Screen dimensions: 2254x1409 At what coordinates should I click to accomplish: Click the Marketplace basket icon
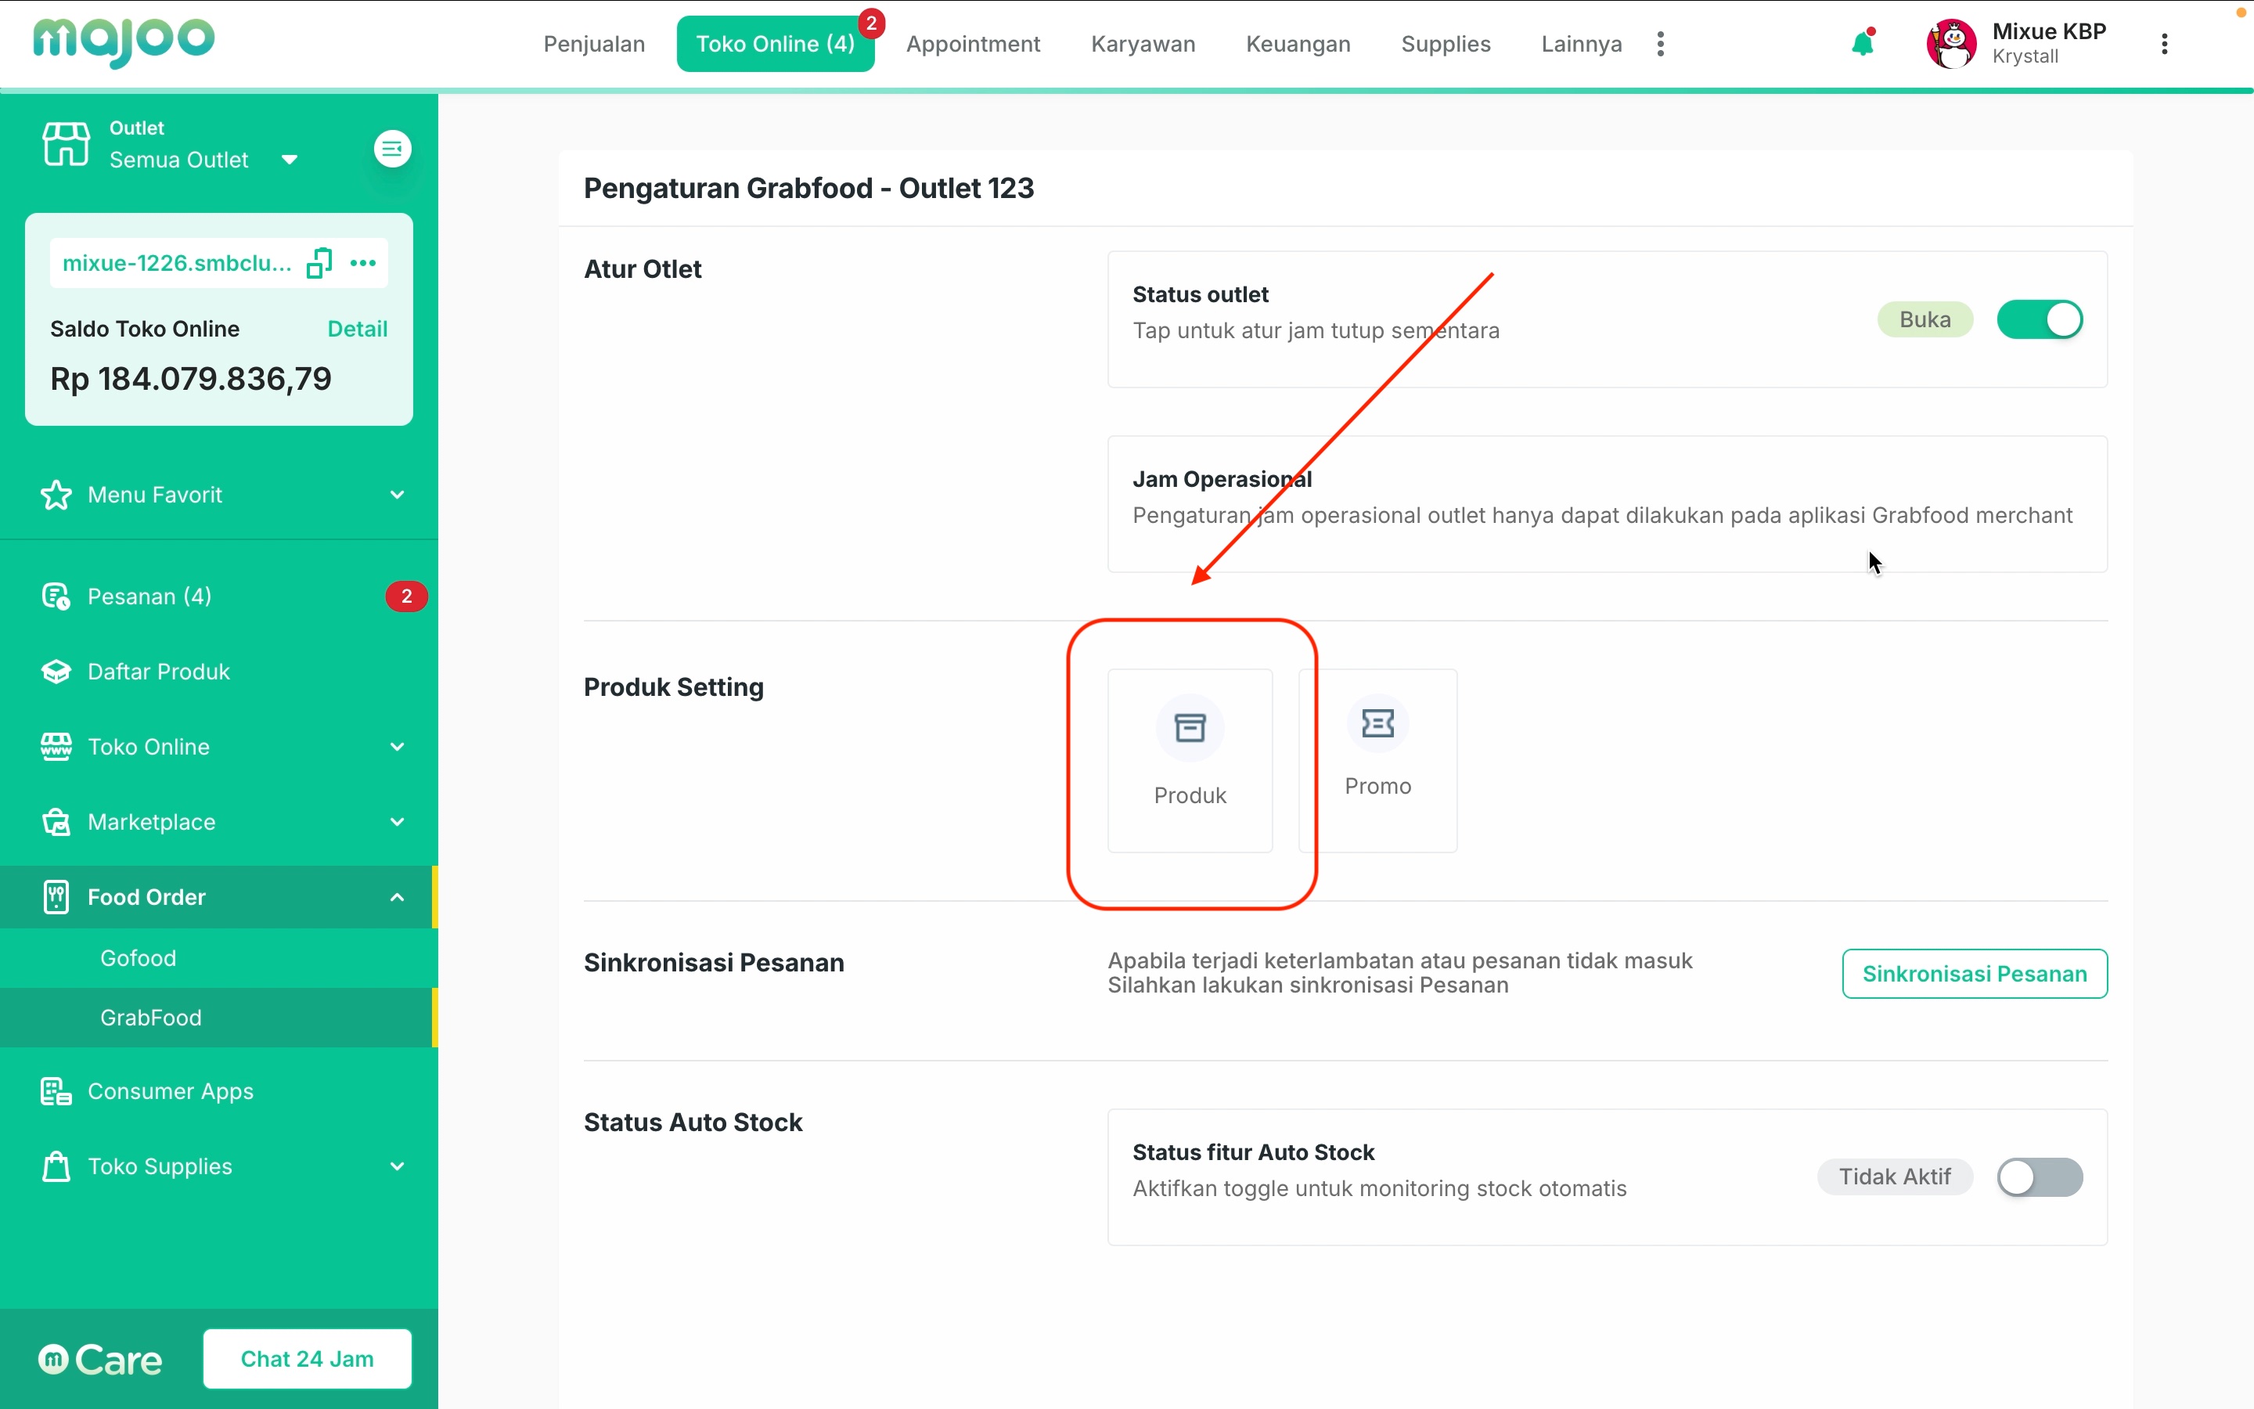tap(56, 822)
